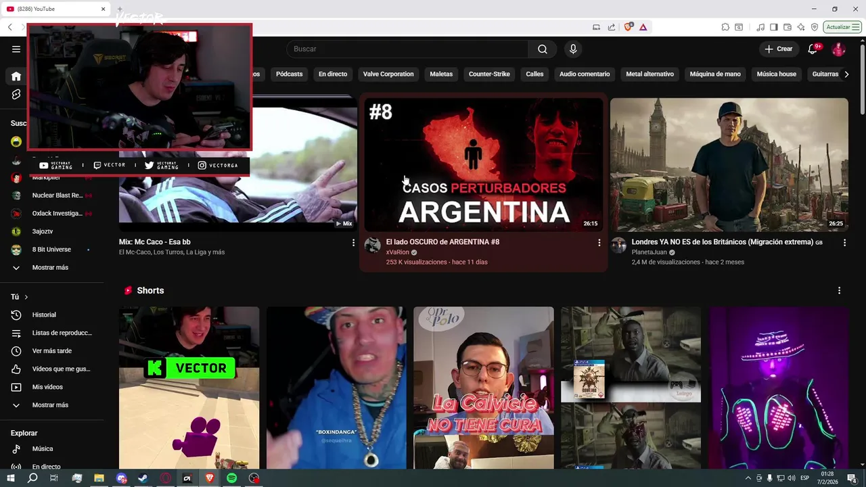Expand the Tú section chevron
Viewport: 866px width, 487px height.
[26, 297]
